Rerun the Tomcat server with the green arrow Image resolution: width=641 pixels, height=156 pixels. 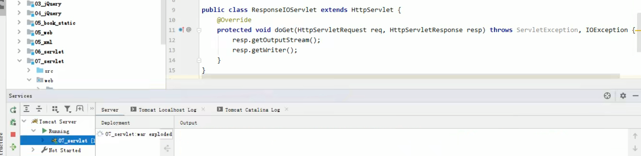point(13,110)
